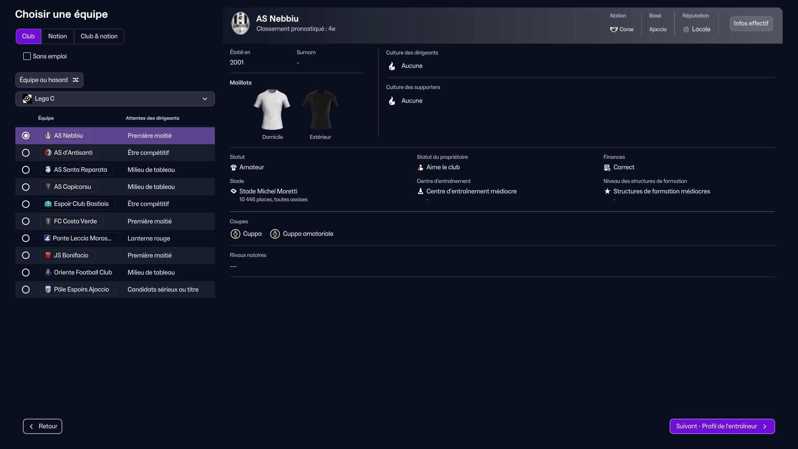Select the AS d'Antisanti radio button
Viewport: 798px width, 449px height.
click(x=26, y=153)
